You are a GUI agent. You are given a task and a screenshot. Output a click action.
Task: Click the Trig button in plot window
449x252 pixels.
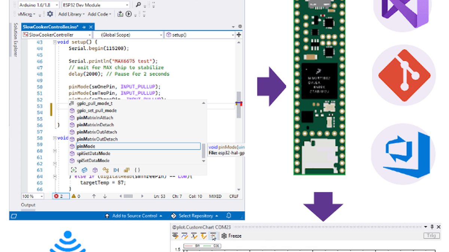431,236
